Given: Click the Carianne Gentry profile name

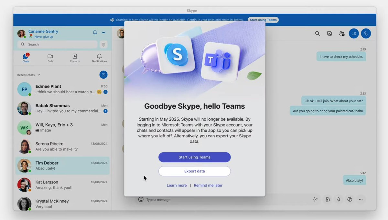Looking at the screenshot, I should [43, 31].
